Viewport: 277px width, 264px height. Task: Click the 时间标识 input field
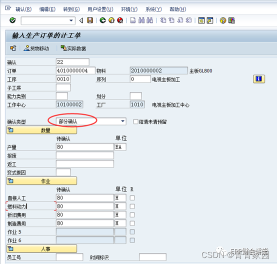coord(152,257)
